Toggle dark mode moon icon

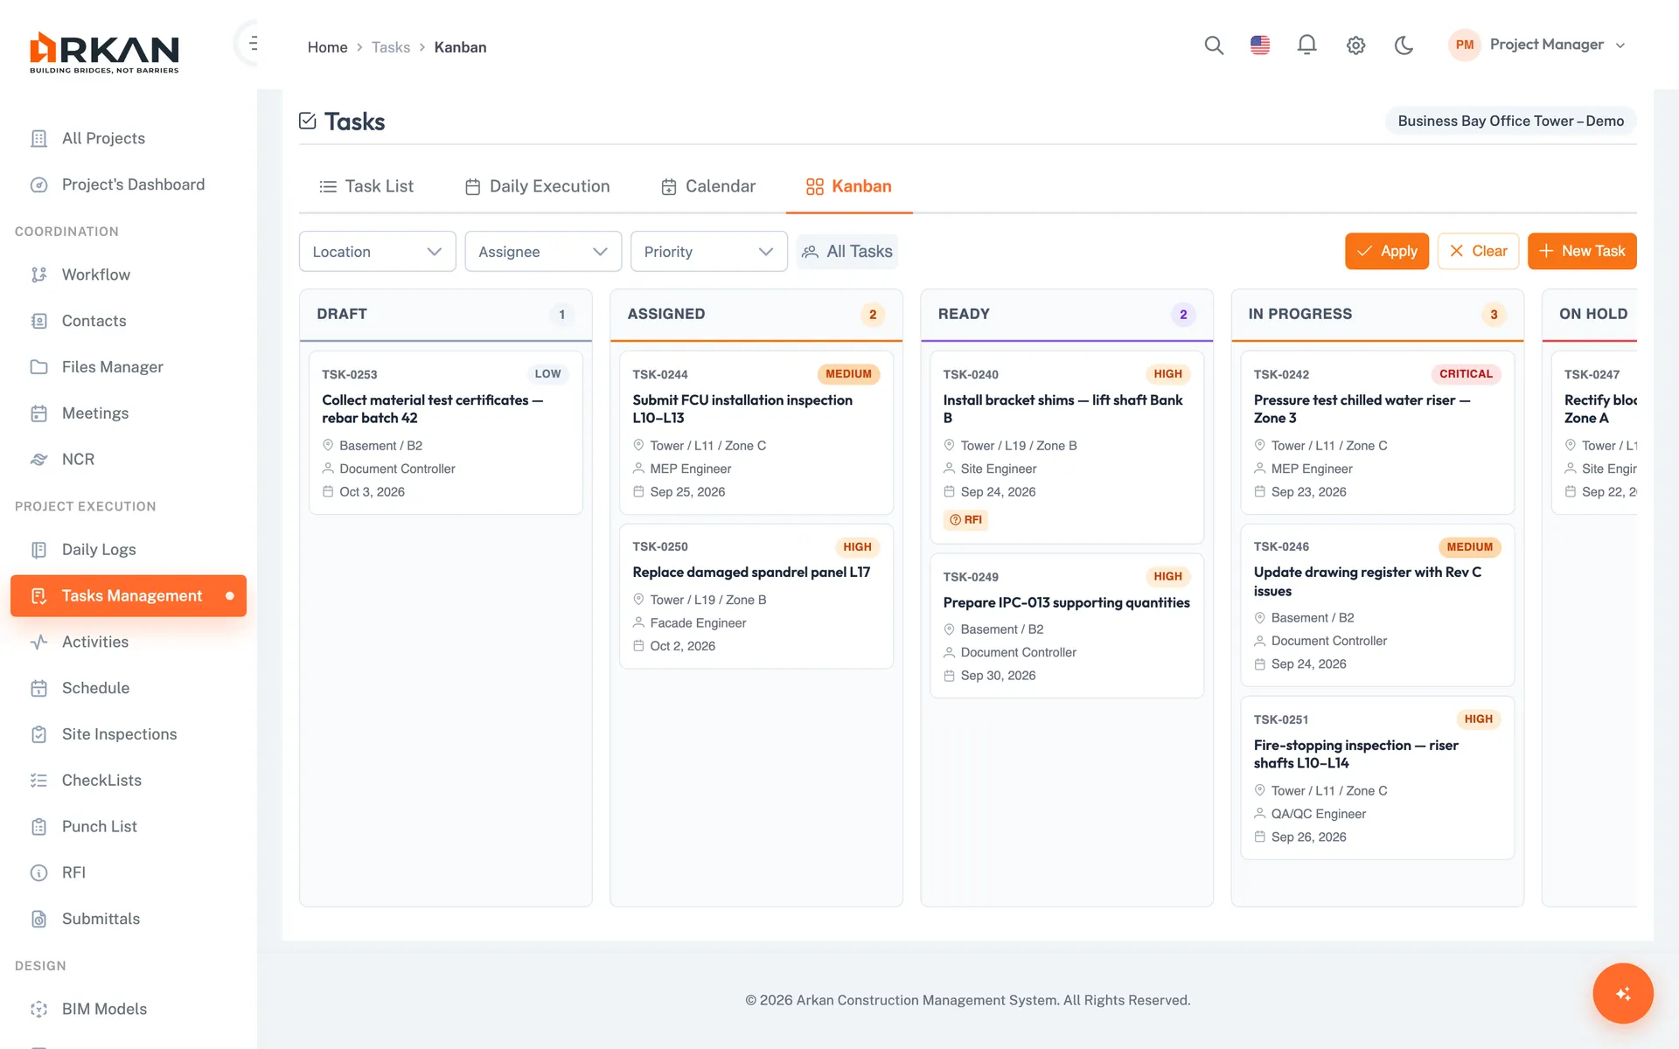click(x=1404, y=45)
